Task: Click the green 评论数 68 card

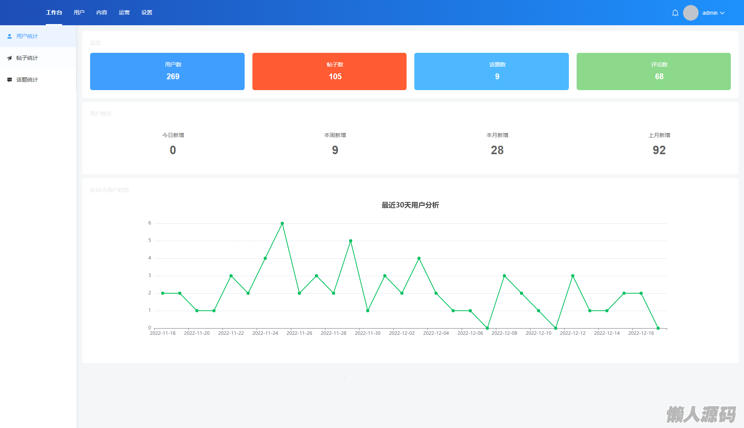Action: click(653, 71)
